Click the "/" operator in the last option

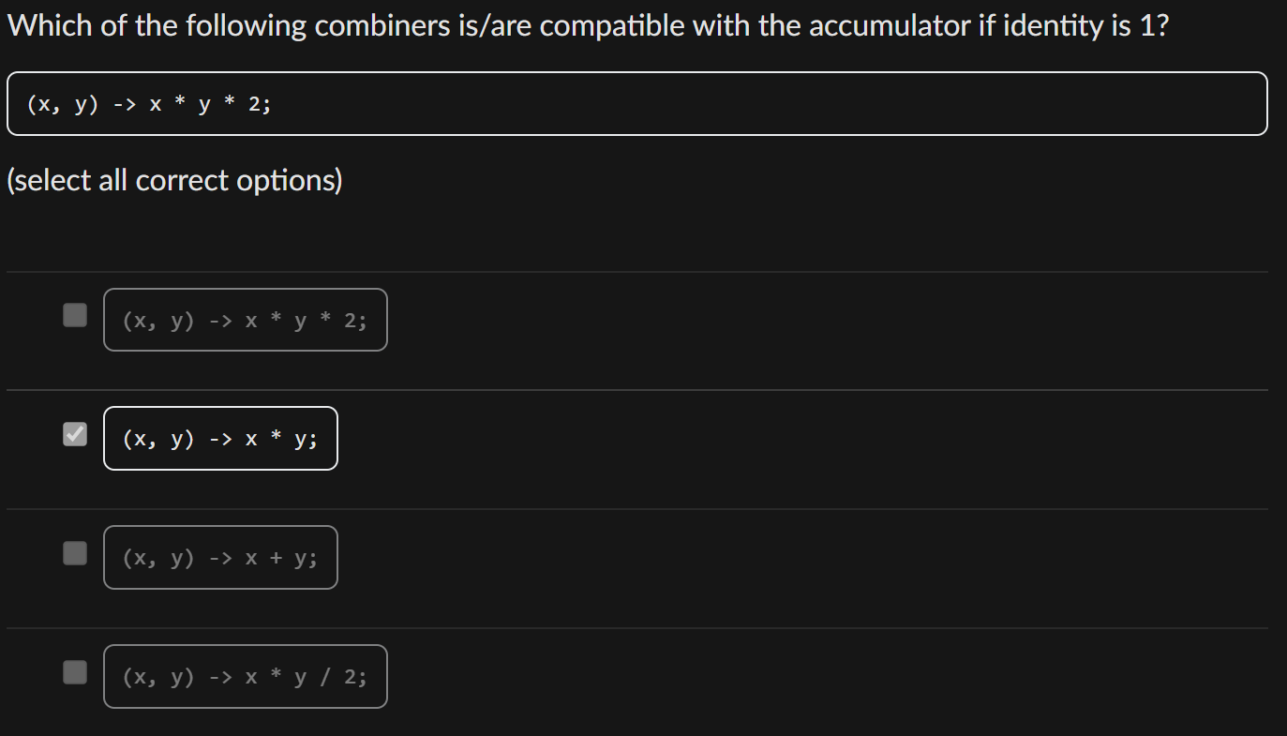tap(324, 677)
